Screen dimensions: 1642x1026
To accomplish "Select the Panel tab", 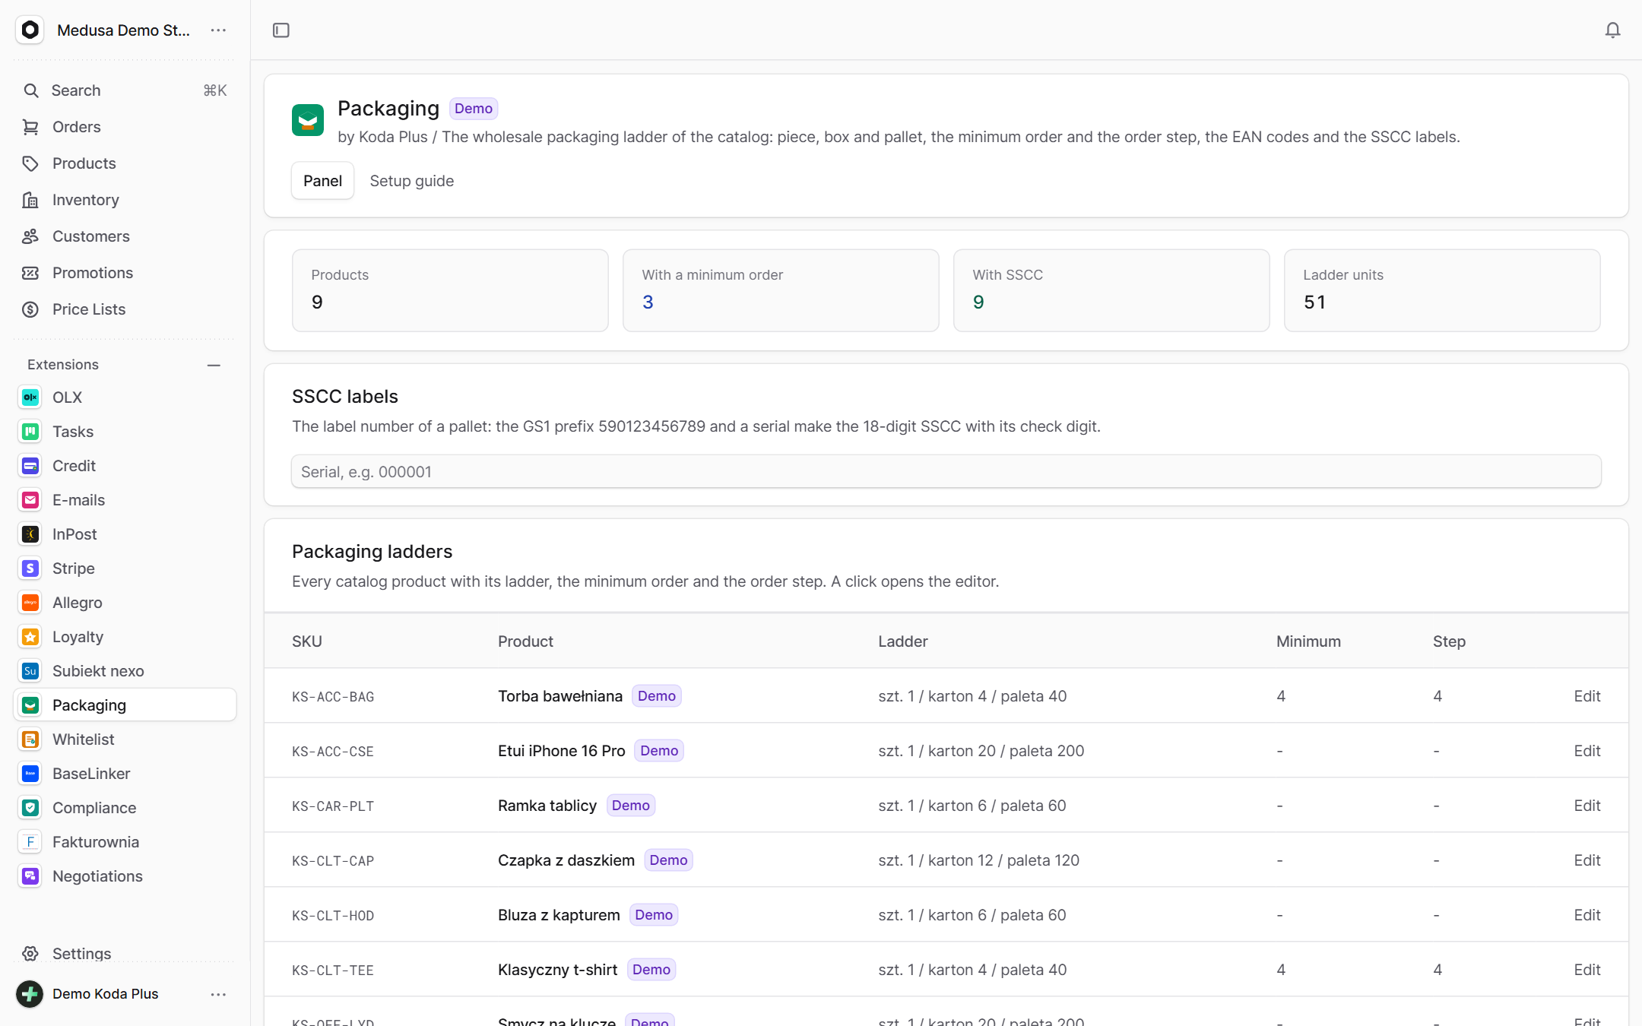I will click(322, 181).
